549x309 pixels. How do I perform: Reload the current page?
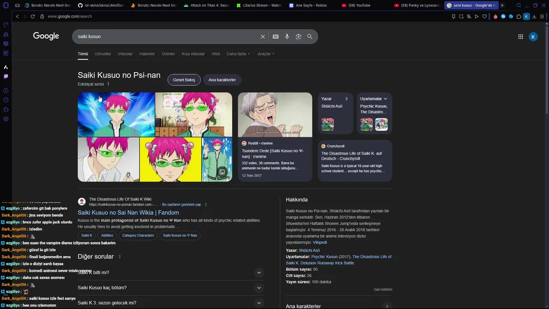point(33,16)
